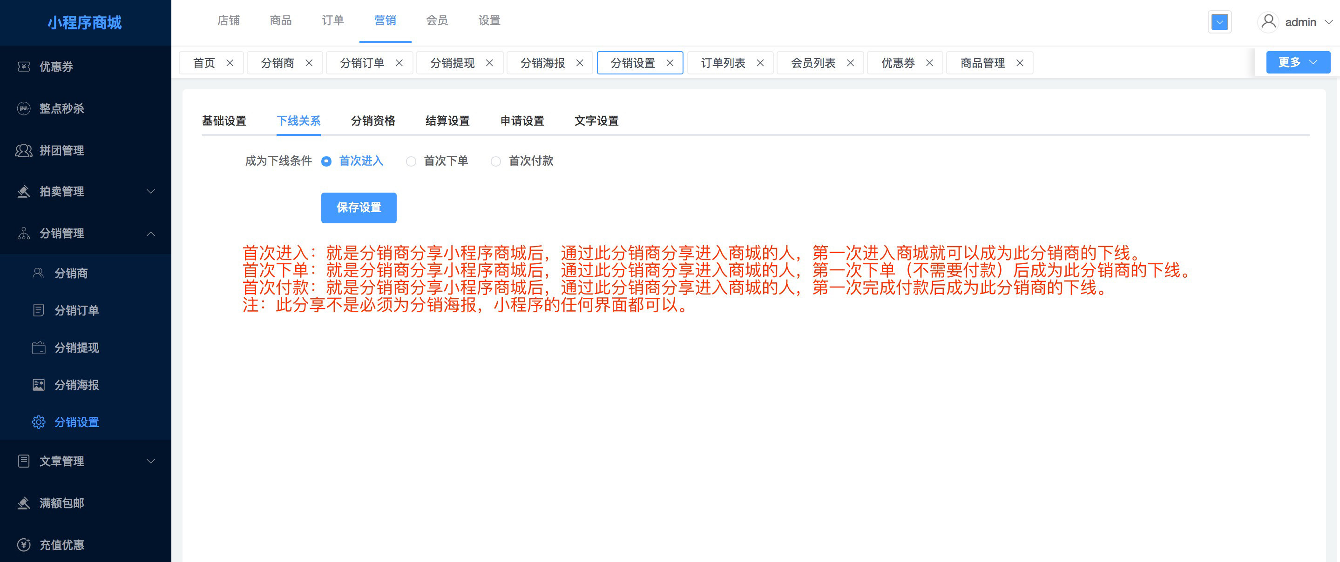Screen dimensions: 1340x562
Task: Switch to the 下线关系 tab
Action: [x=298, y=121]
